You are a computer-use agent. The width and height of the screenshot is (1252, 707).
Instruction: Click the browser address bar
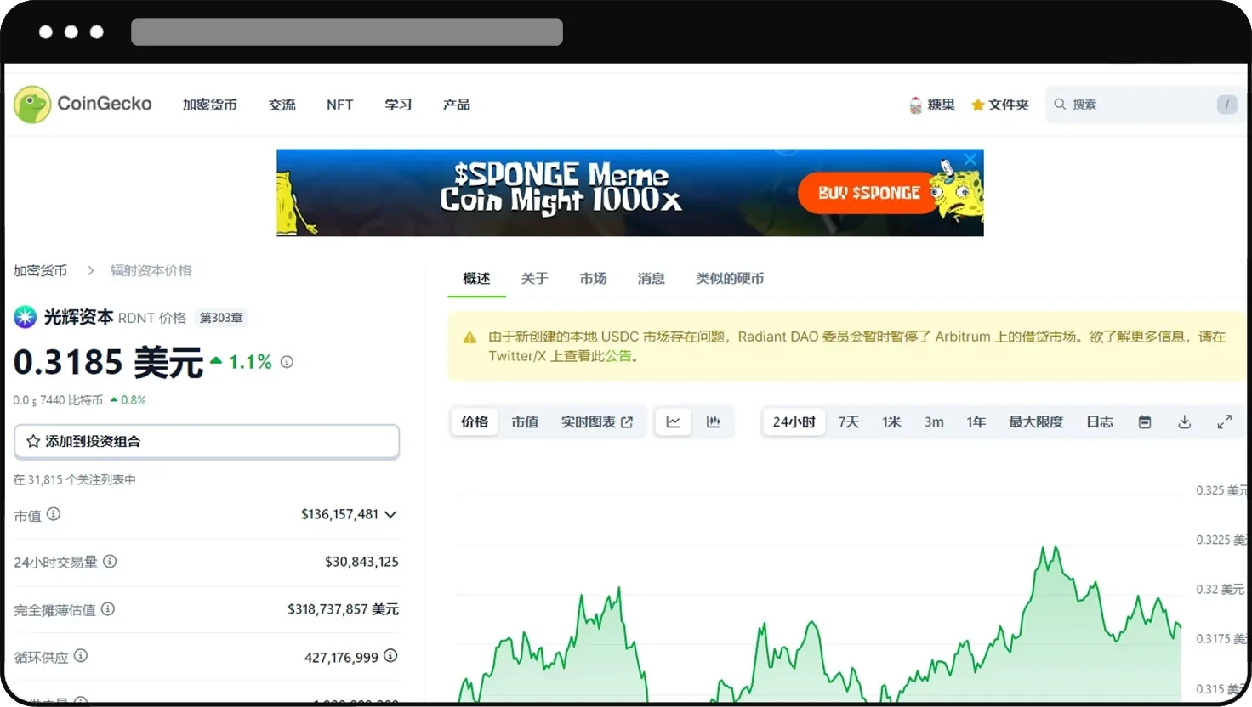347,31
